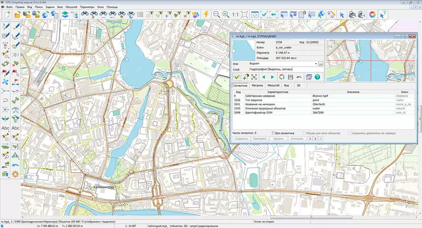Screen dimensions: 422x228
Task: Click the 'Сохранить' button
Action: coord(241,138)
